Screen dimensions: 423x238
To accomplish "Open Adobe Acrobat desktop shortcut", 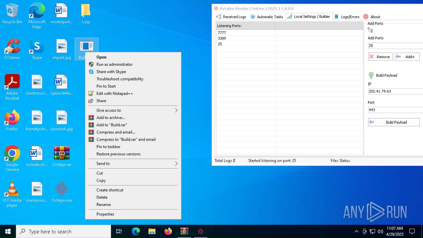I will coord(12,87).
